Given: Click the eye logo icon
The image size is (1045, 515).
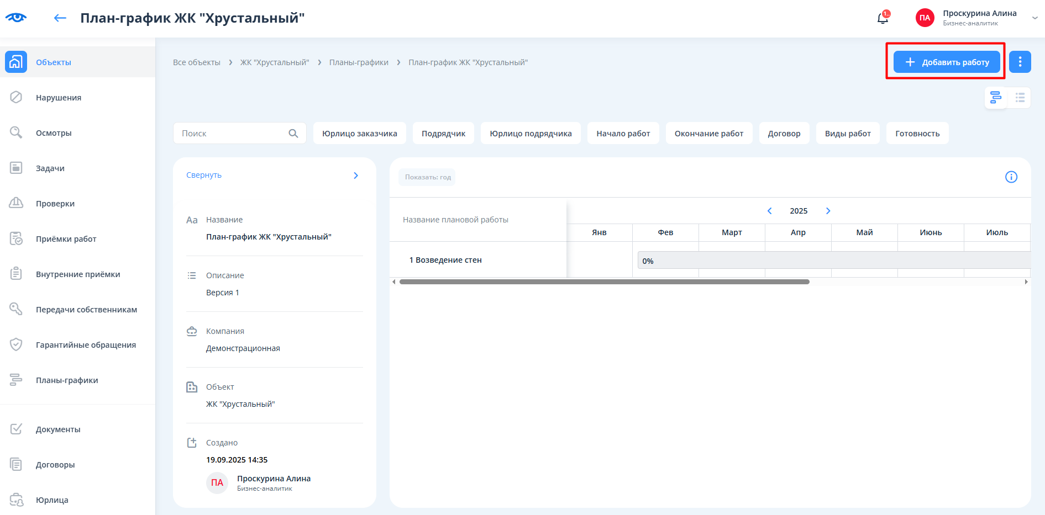Looking at the screenshot, I should click(x=16, y=18).
